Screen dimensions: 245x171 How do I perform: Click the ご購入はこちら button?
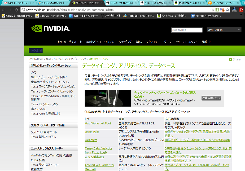click(x=211, y=98)
